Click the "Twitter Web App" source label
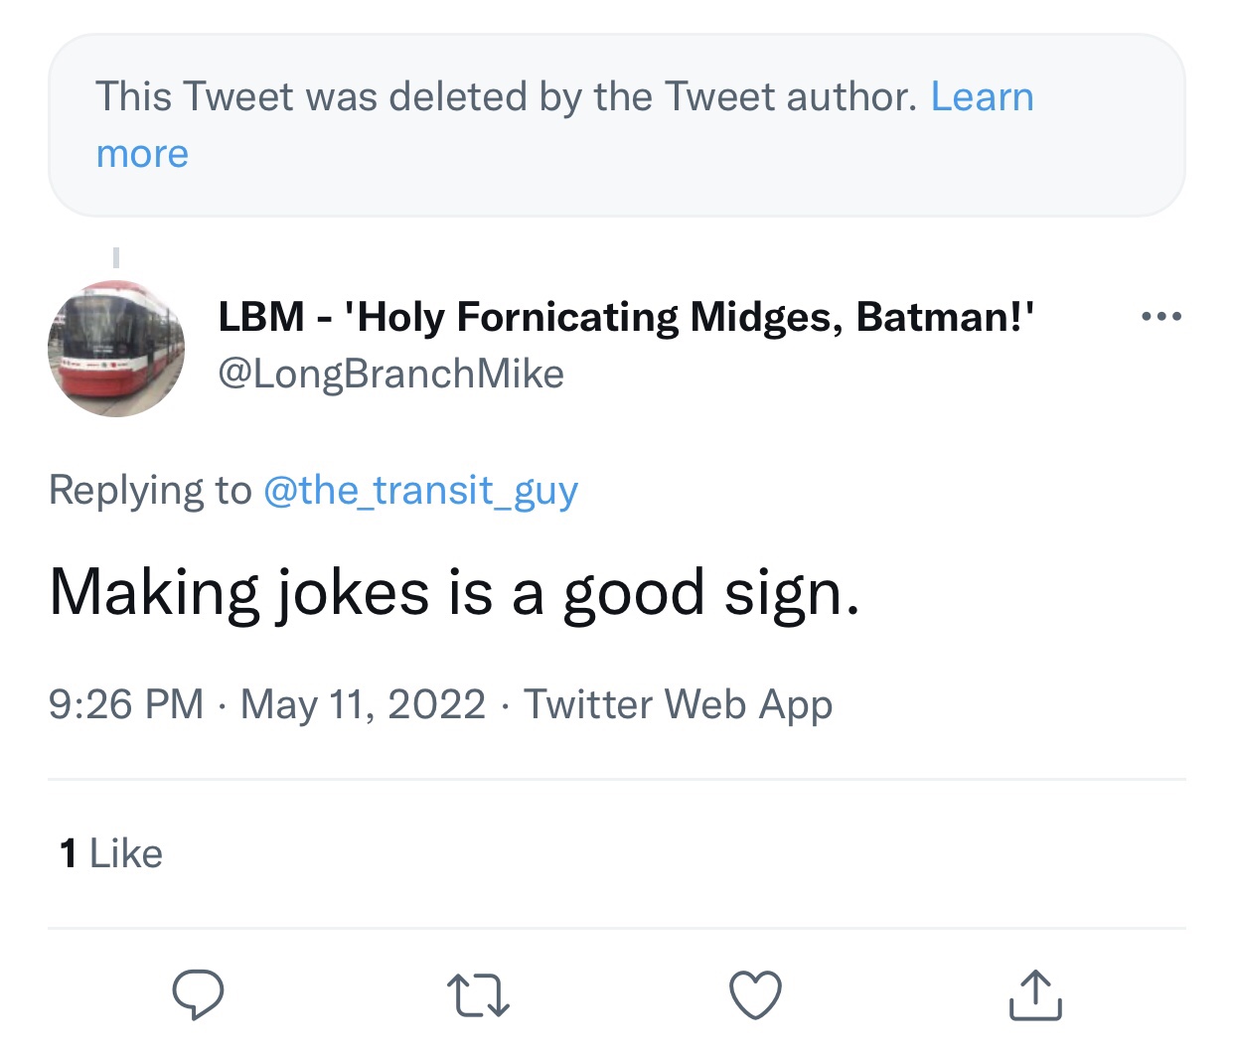This screenshot has height=1056, width=1234. click(x=678, y=704)
